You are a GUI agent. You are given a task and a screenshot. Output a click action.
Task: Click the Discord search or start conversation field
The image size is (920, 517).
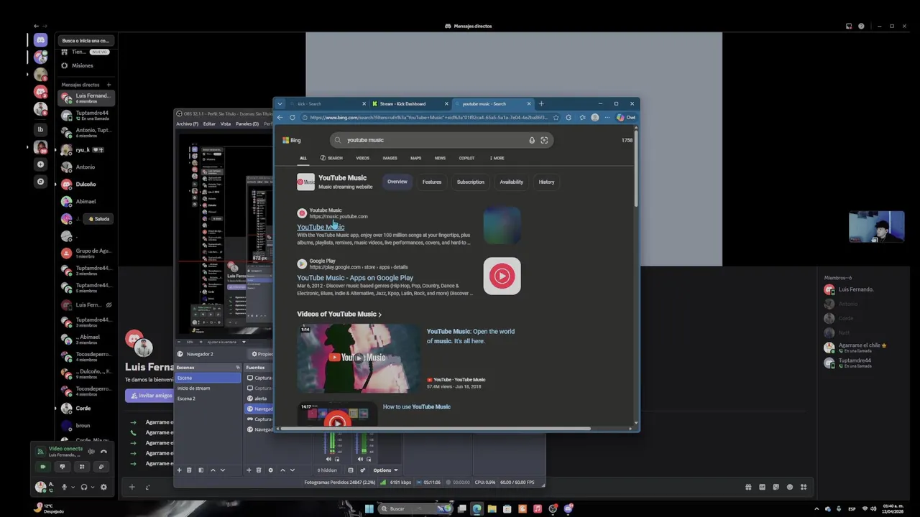86,40
